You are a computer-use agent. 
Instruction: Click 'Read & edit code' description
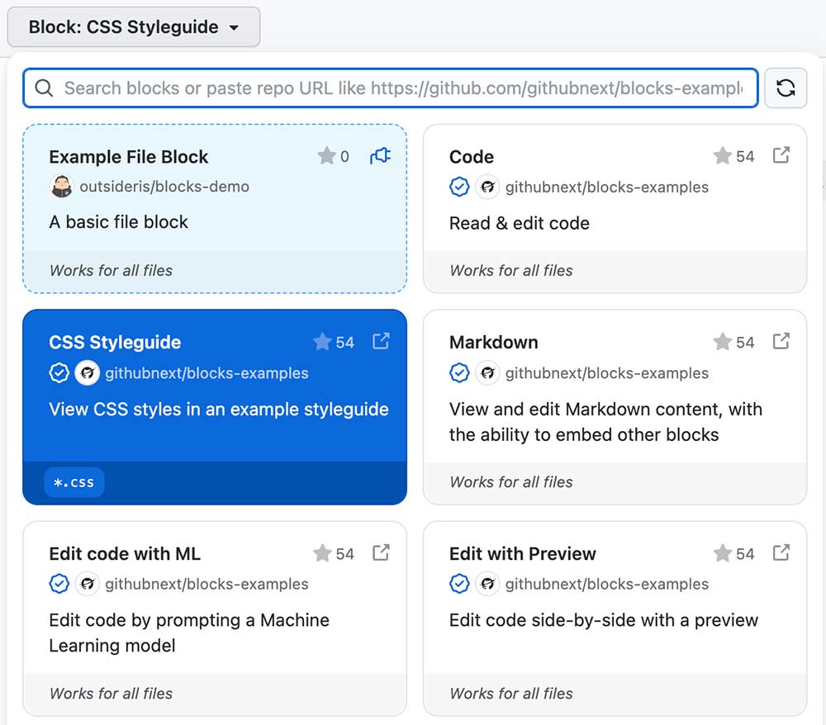pyautogui.click(x=520, y=223)
